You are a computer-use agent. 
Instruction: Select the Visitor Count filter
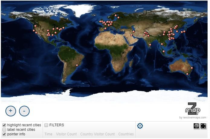coord(66,134)
